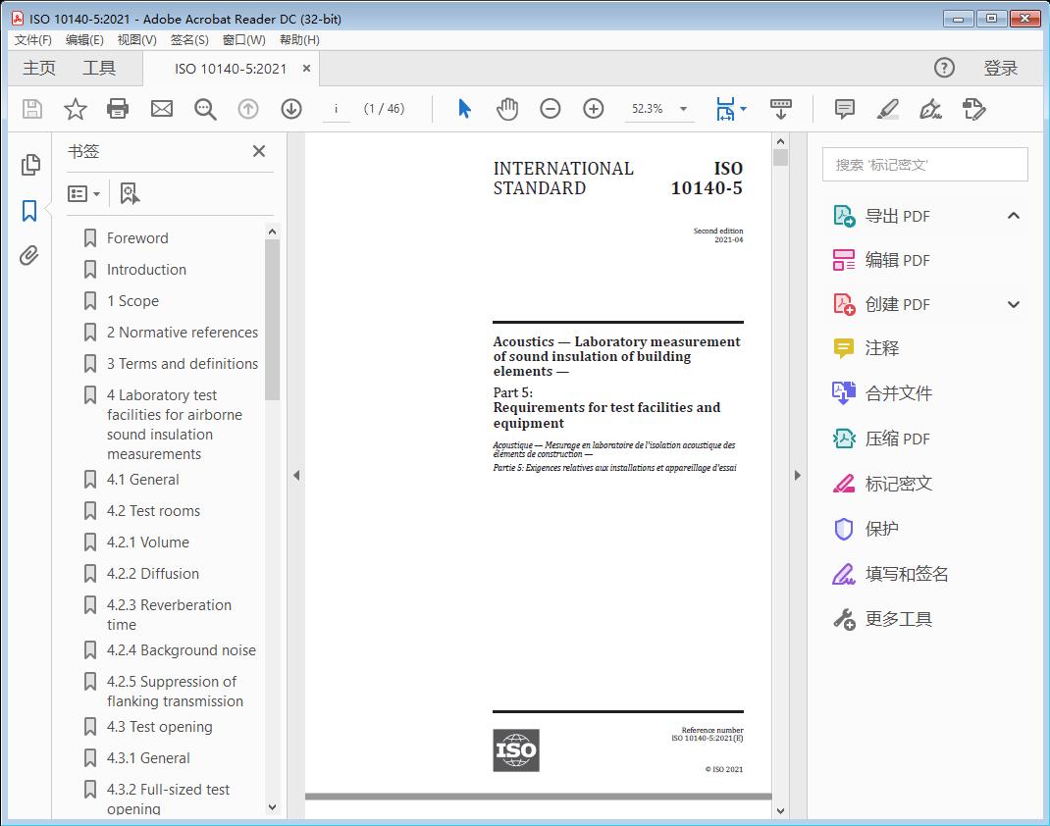Zoom in with the plus icon
The width and height of the screenshot is (1050, 826).
(x=594, y=109)
